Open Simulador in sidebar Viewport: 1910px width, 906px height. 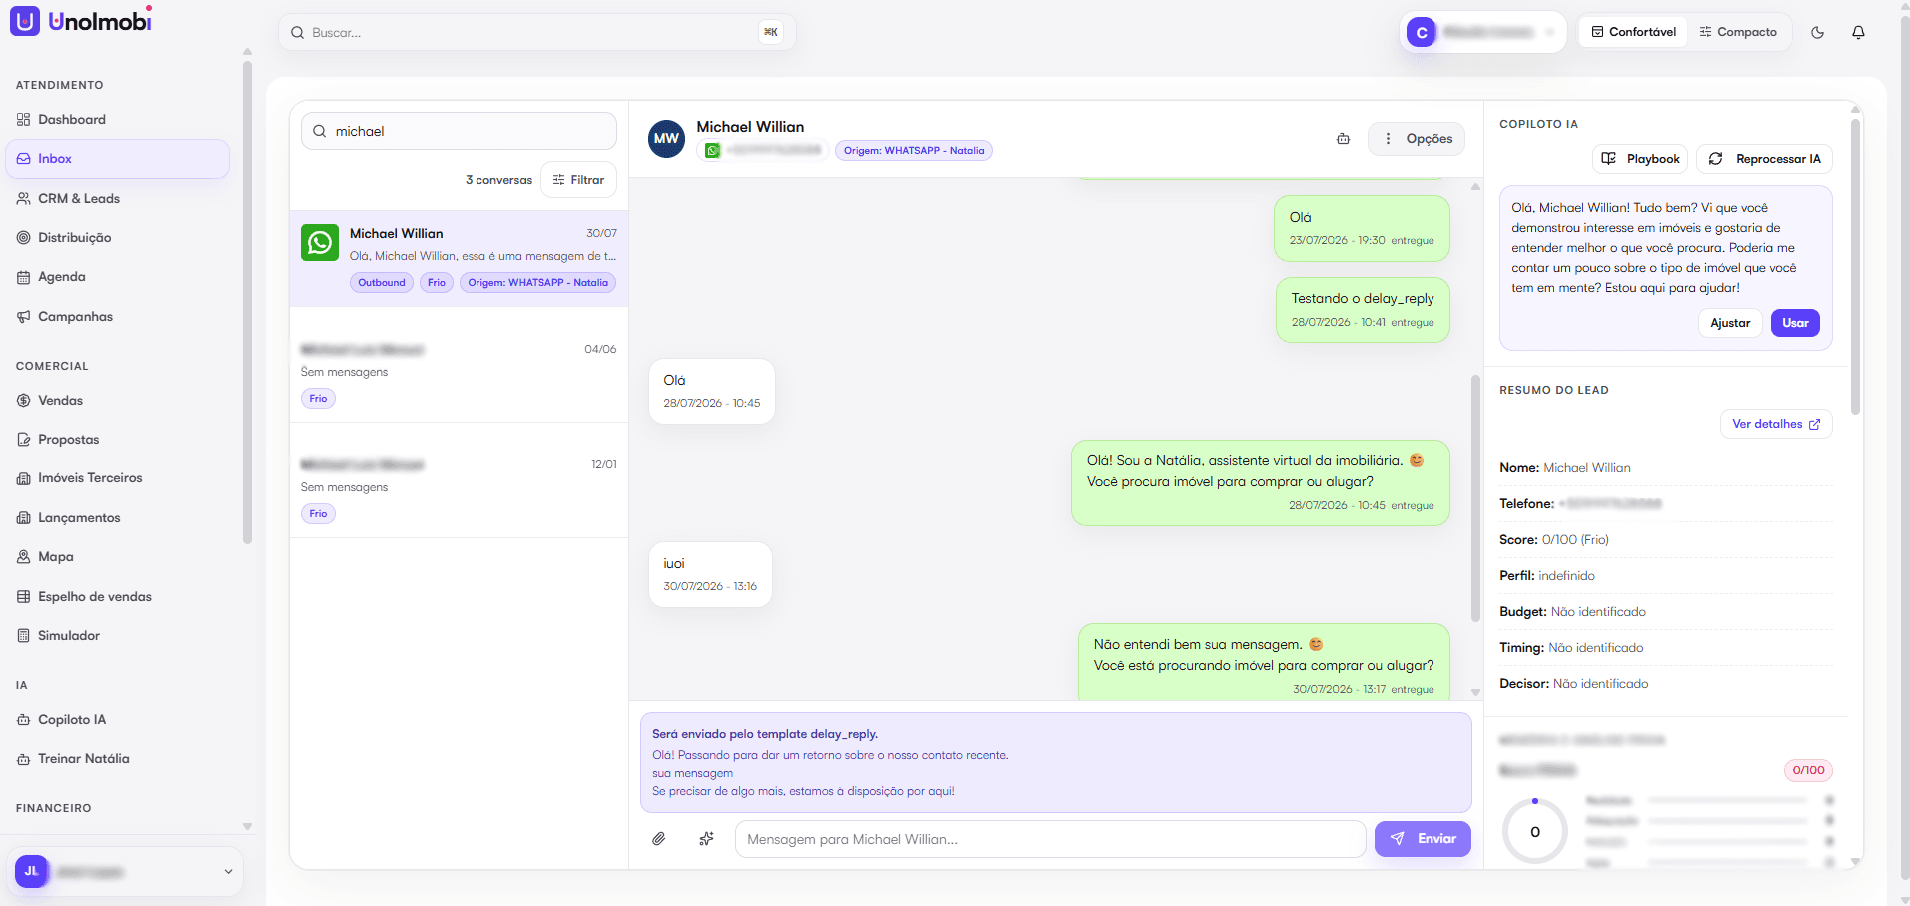pyautogui.click(x=118, y=636)
